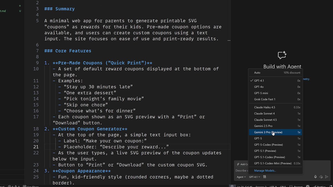333x187 pixels.
Task: Open the Agent mode dropdown
Action: (241, 177)
